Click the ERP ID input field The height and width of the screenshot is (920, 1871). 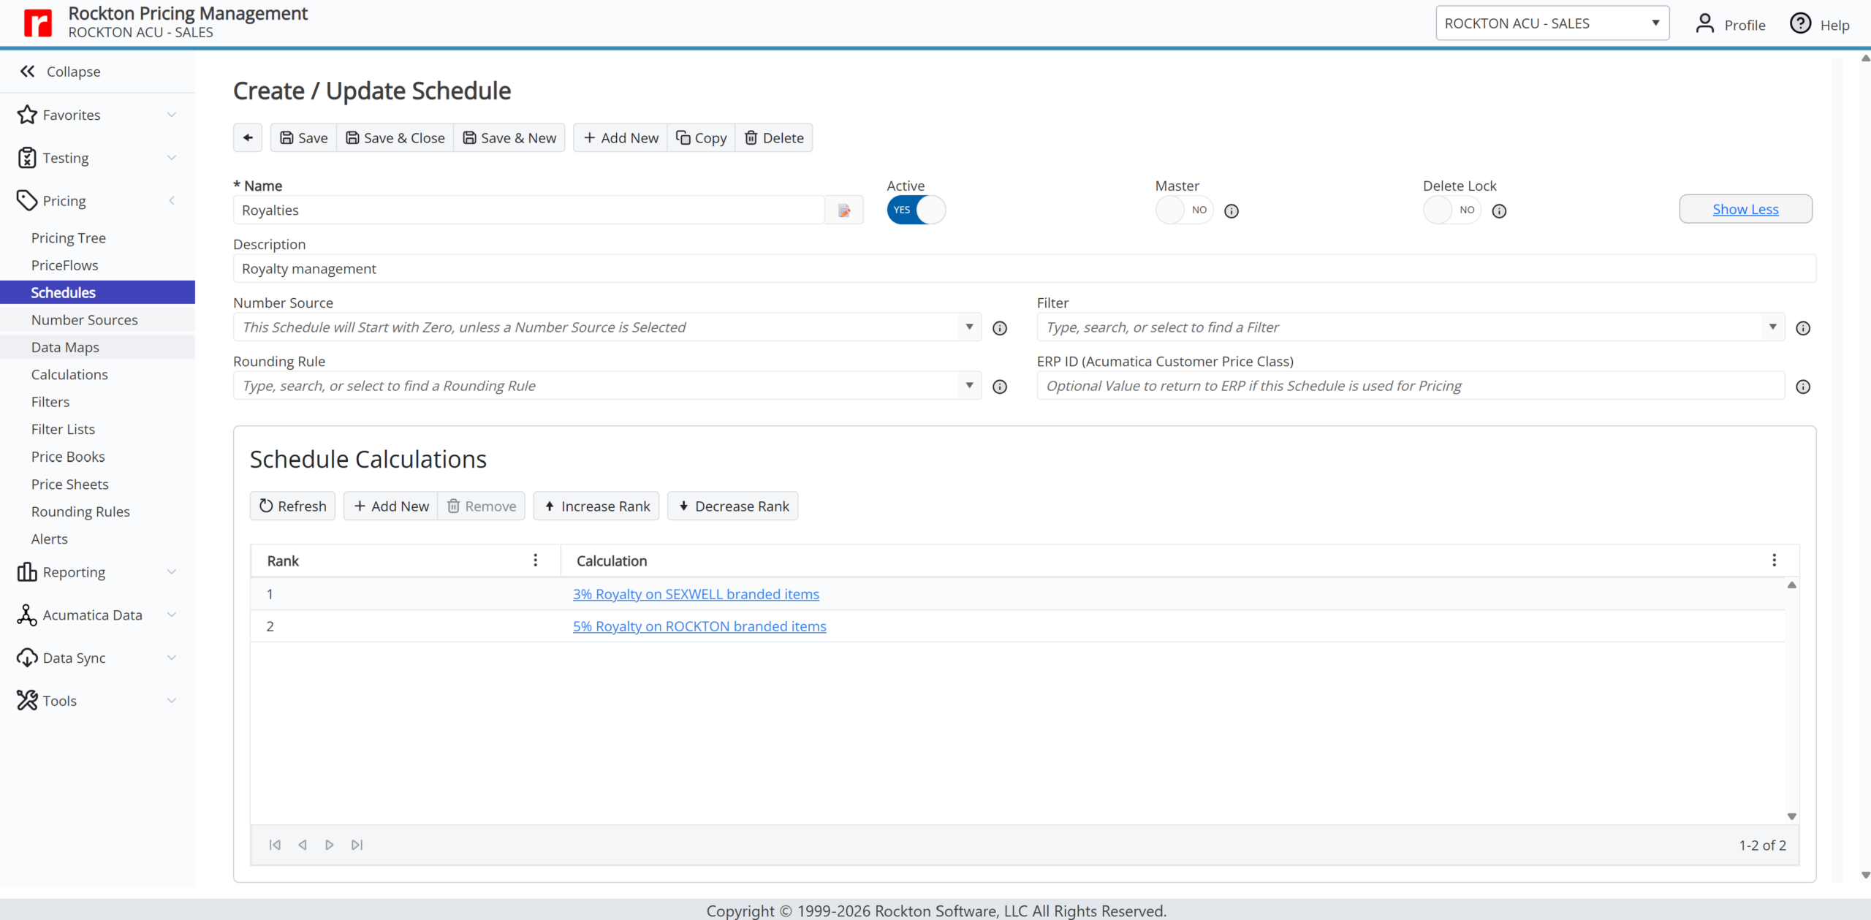(x=1411, y=385)
